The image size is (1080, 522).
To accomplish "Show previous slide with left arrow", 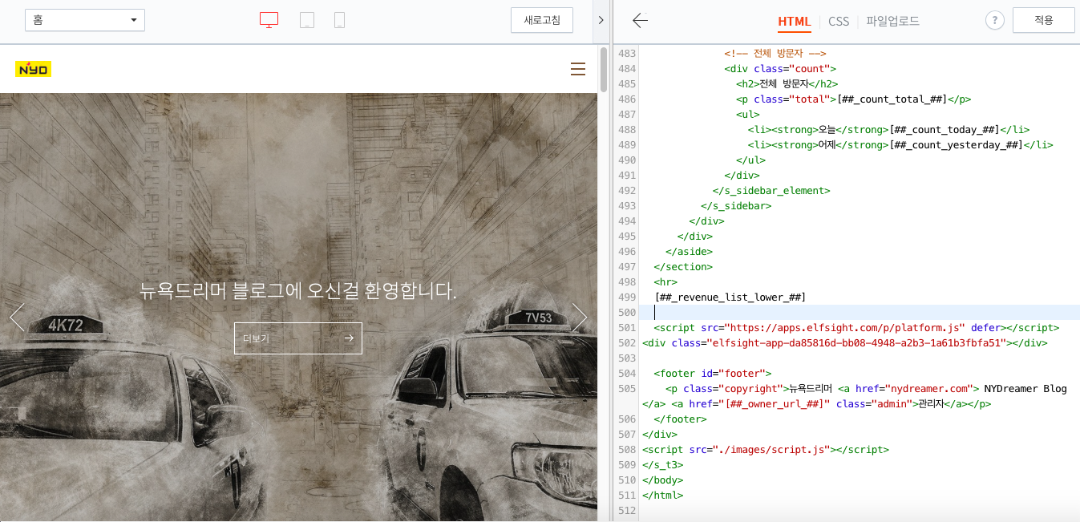I will [17, 317].
